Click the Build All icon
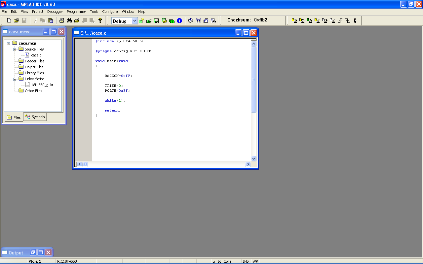Viewport: 423px width, 264px height. tap(198, 21)
